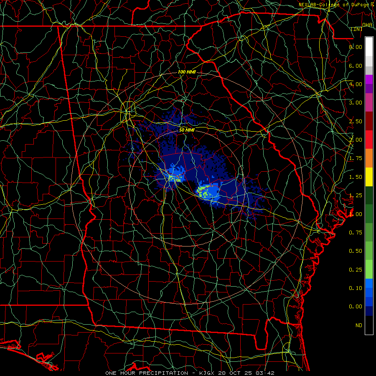Click the darkest green 1.25 legend swatch
Image resolution: width=376 pixels, height=376 pixels.
point(369,195)
